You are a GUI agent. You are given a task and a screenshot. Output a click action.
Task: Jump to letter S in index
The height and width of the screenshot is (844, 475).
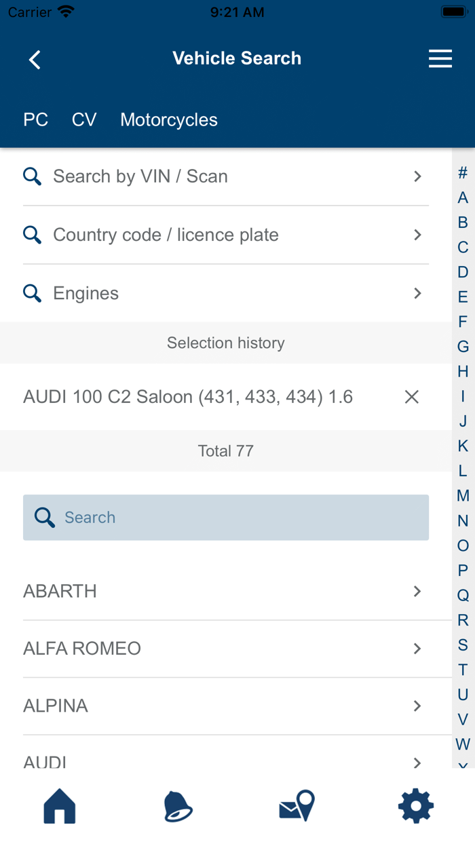point(463,645)
